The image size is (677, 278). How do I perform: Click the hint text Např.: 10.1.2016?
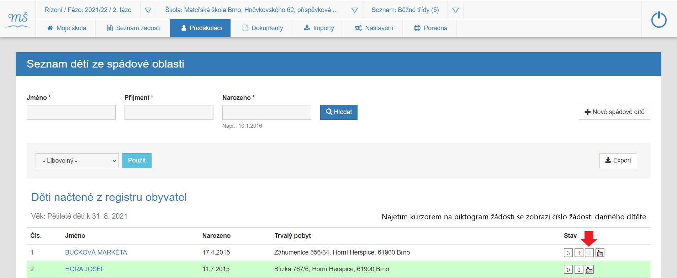tap(242, 126)
